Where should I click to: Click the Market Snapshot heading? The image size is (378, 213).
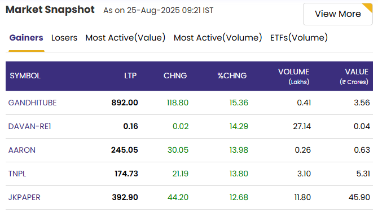tap(50, 10)
